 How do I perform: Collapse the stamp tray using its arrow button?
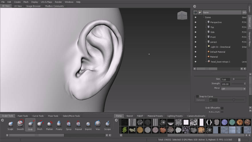[x=116, y=120]
